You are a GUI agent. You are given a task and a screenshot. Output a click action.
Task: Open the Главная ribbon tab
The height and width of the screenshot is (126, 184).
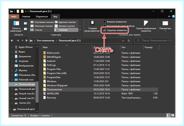26,17
